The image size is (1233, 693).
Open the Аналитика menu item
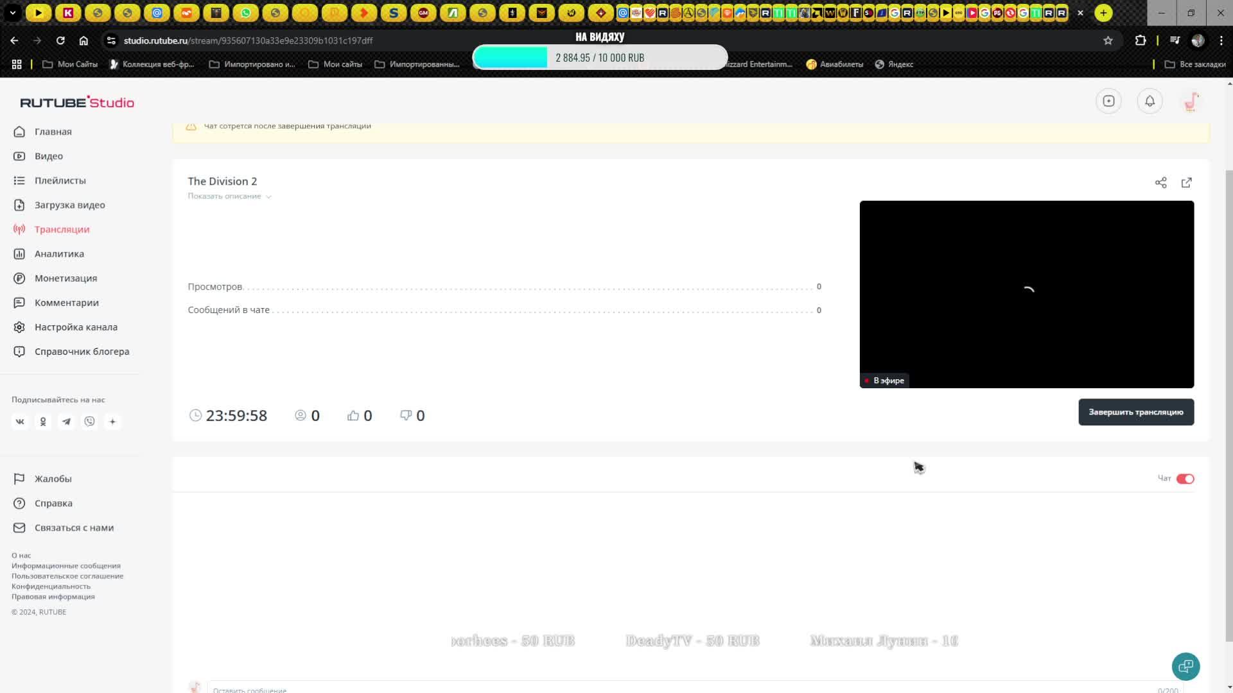tap(59, 254)
